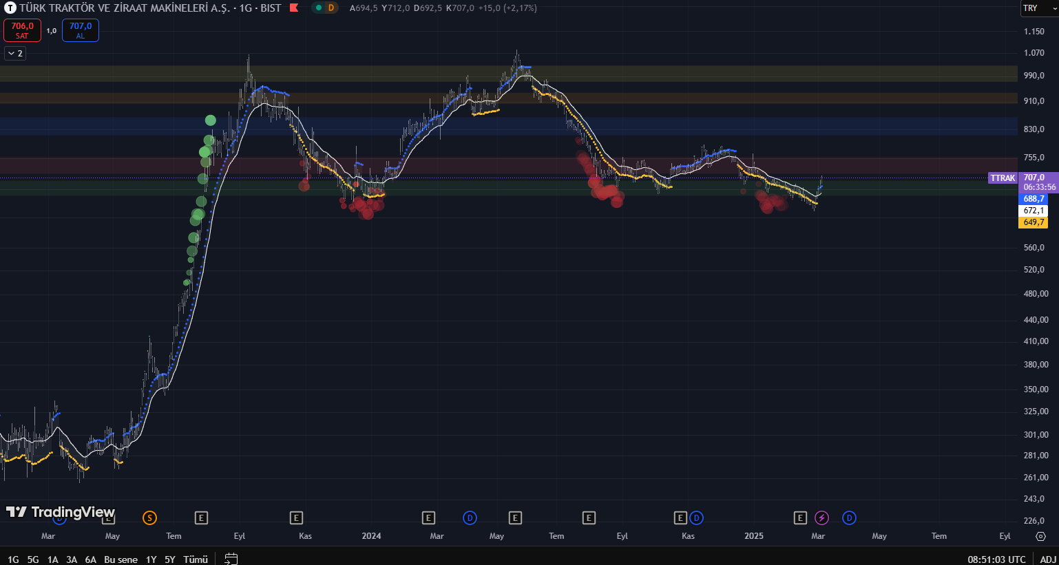Select the Bu sene time range

pyautogui.click(x=120, y=559)
